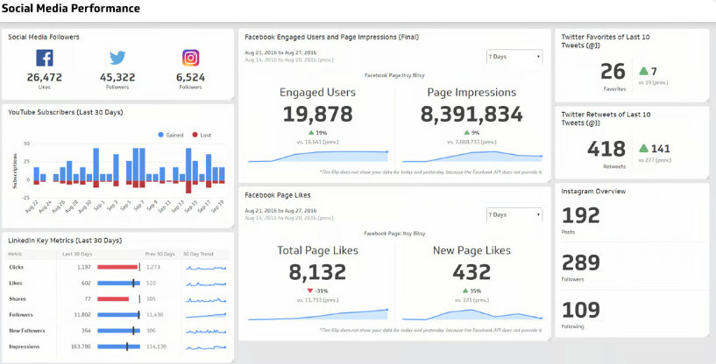Click the Impressions blue progress bar

(x=118, y=346)
